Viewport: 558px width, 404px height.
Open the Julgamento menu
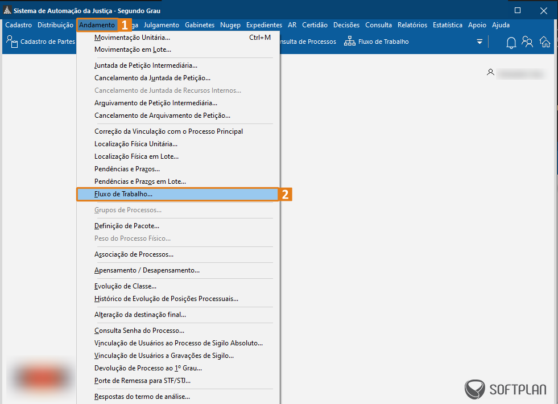tap(161, 25)
